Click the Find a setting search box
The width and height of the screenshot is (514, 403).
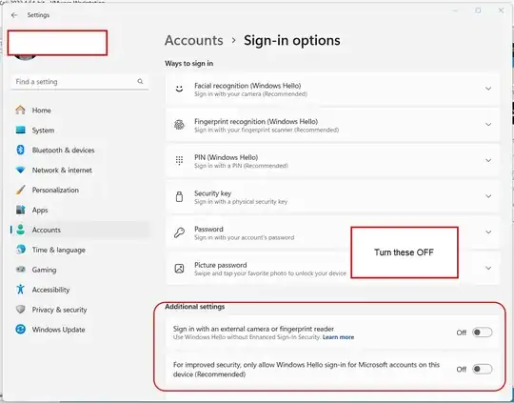(x=80, y=81)
